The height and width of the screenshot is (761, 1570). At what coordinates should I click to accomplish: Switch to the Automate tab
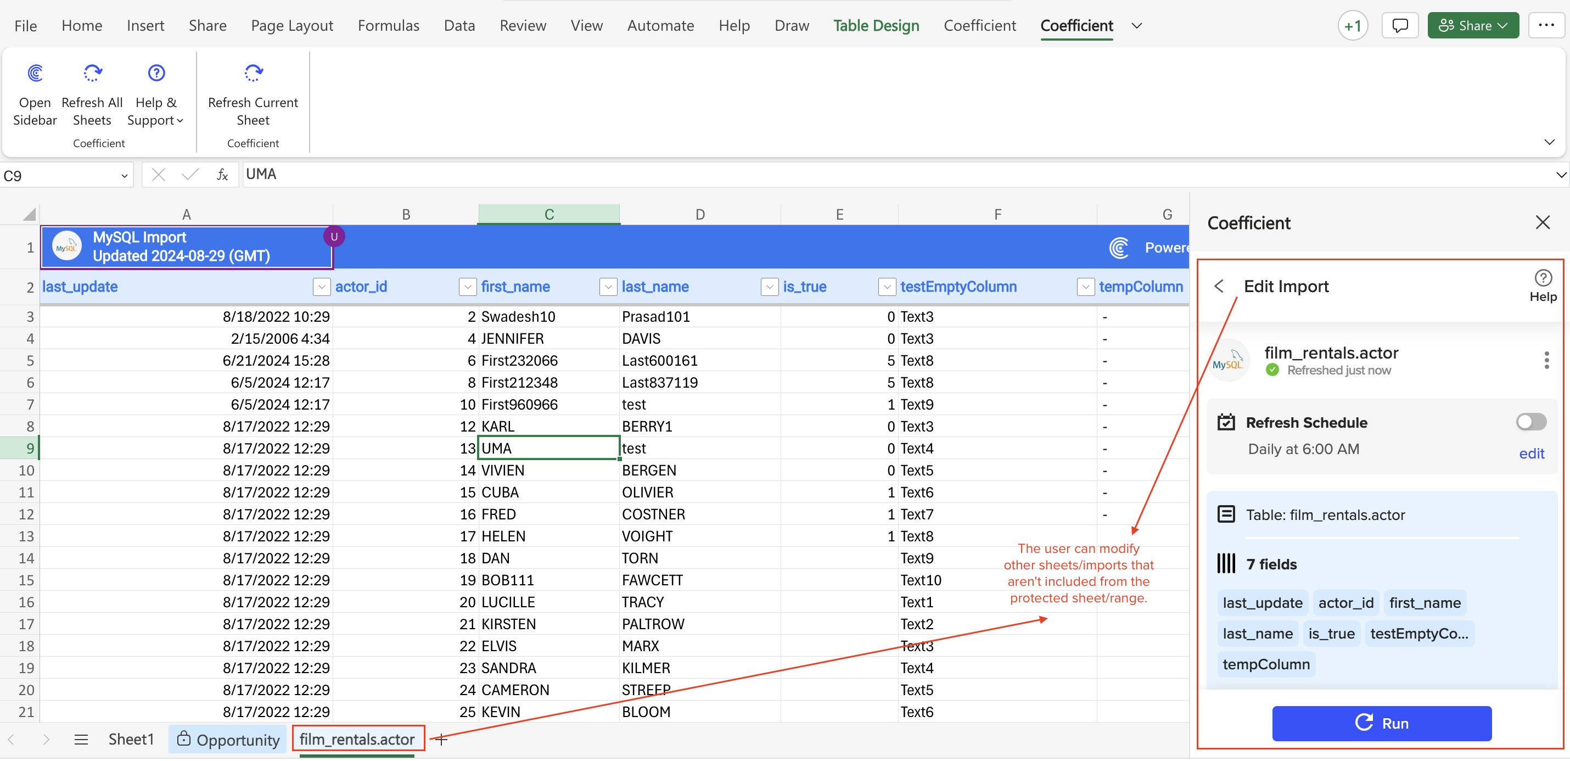[660, 26]
